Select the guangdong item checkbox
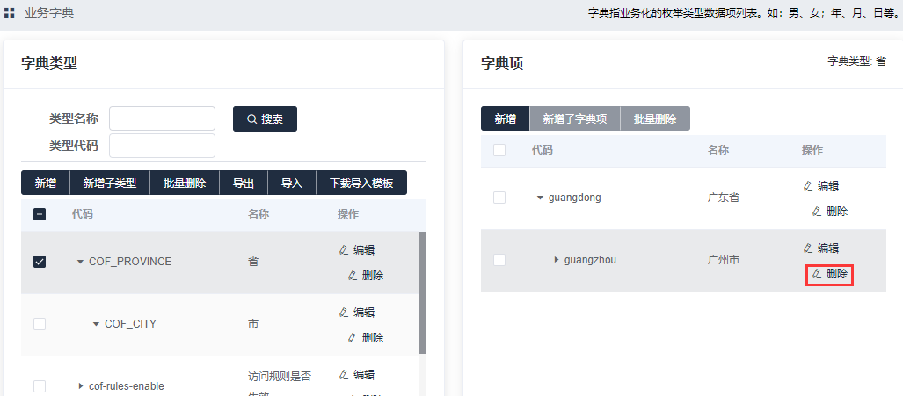903x396 pixels. click(x=499, y=198)
